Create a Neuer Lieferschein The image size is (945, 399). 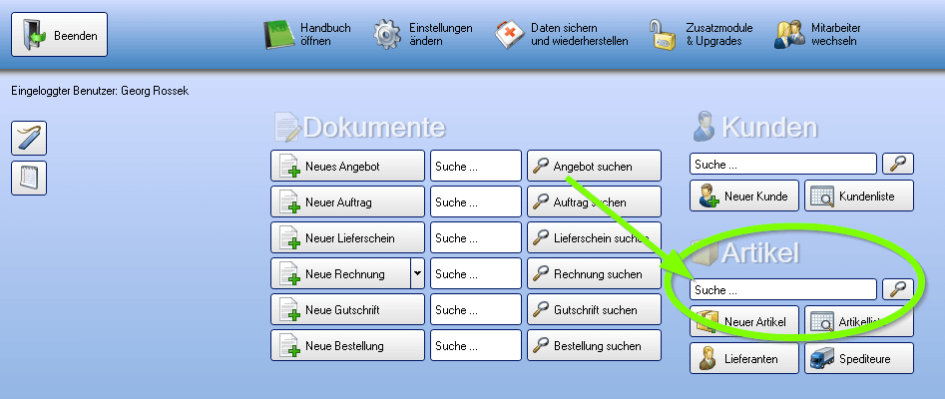tap(347, 238)
